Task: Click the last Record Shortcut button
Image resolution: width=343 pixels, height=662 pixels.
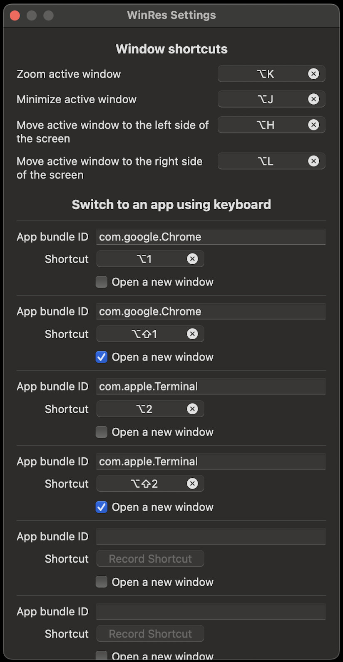Action: tap(150, 634)
